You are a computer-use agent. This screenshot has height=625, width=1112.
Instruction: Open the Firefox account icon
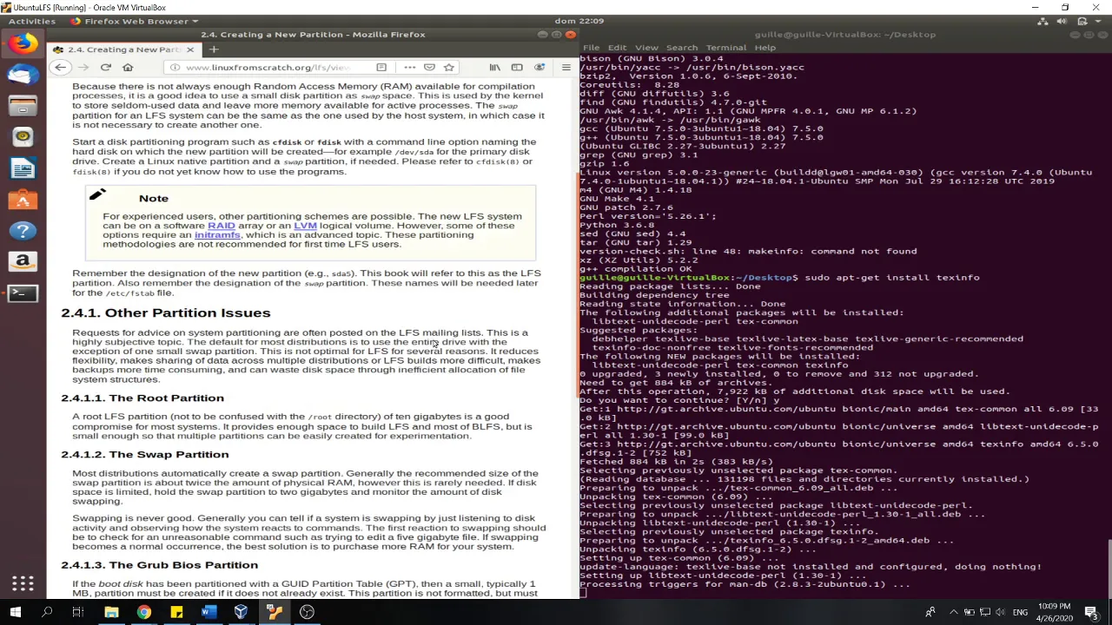coord(539,68)
